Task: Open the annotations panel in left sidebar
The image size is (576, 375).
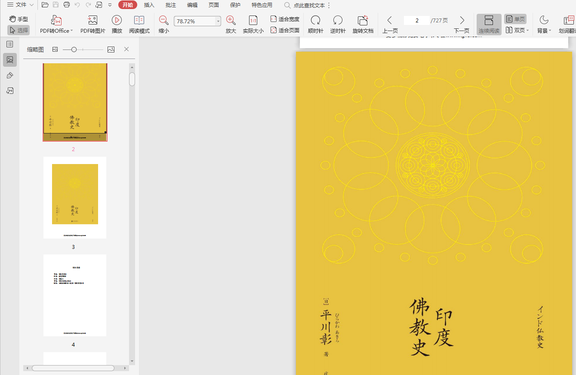Action: (x=9, y=75)
